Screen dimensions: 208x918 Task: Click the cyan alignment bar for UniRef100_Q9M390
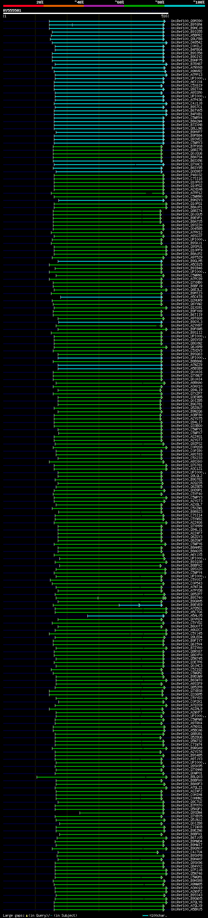107,21
